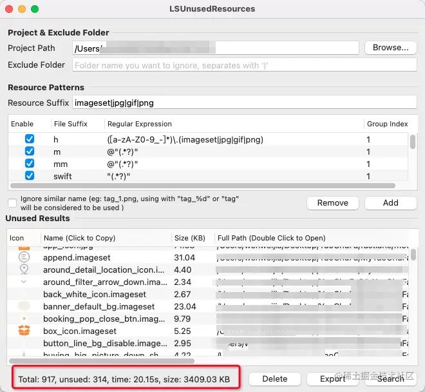Click the 31.04 size cell
425x392 pixels.
[x=184, y=258]
